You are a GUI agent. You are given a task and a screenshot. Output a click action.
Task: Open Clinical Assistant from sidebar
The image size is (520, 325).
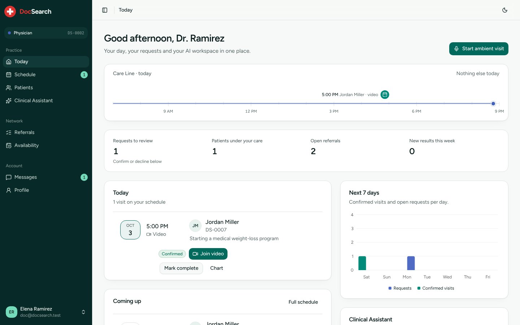[46, 101]
